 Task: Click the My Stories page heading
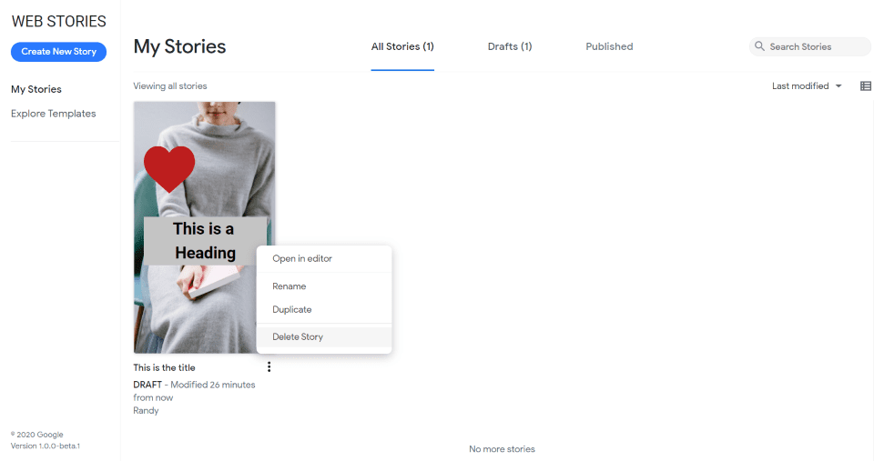coord(179,46)
